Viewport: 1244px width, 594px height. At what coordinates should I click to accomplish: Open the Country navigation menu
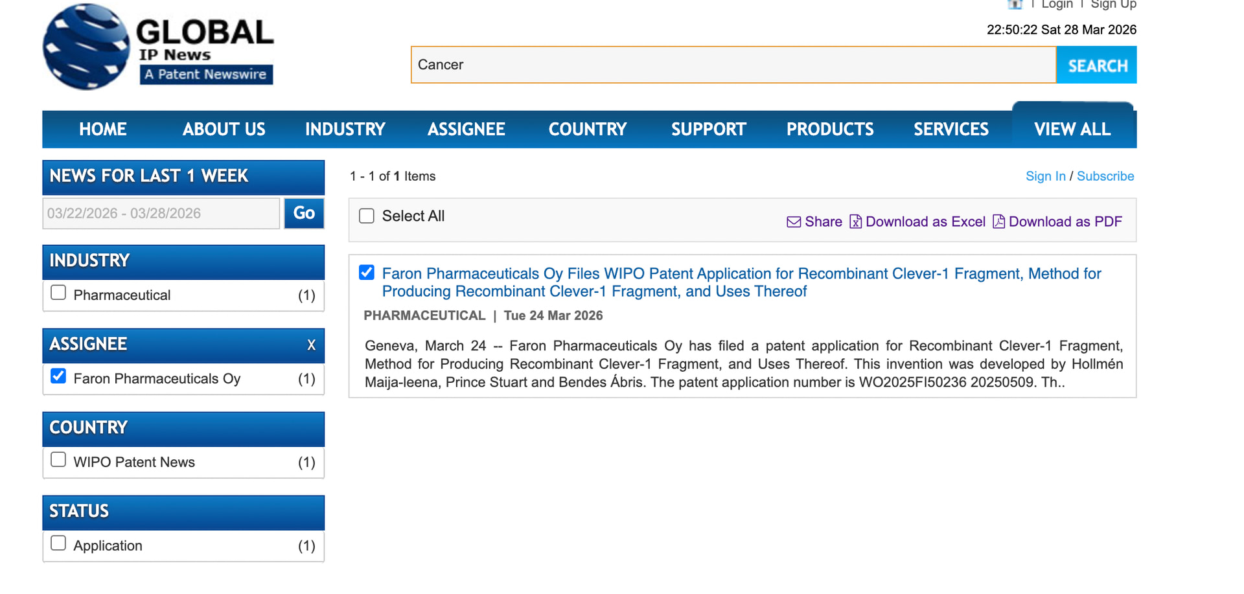click(587, 130)
